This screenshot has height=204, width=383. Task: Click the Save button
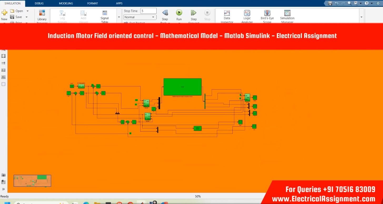16,17
